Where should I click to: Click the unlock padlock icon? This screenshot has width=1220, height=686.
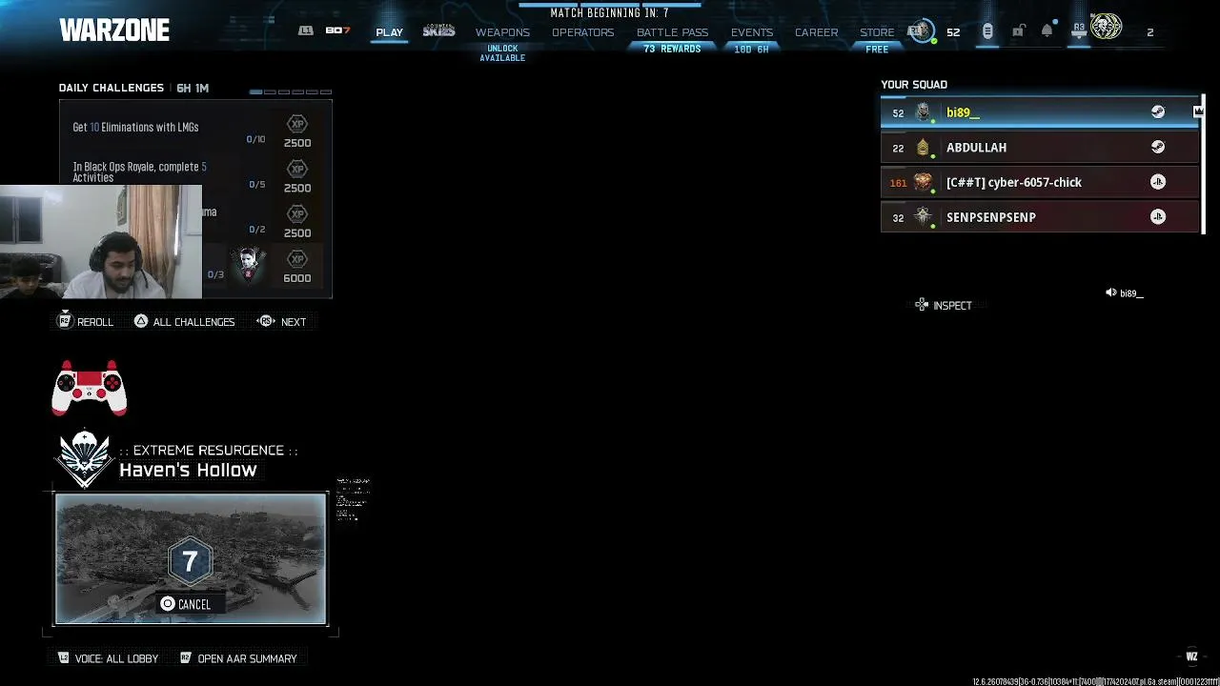click(1018, 31)
